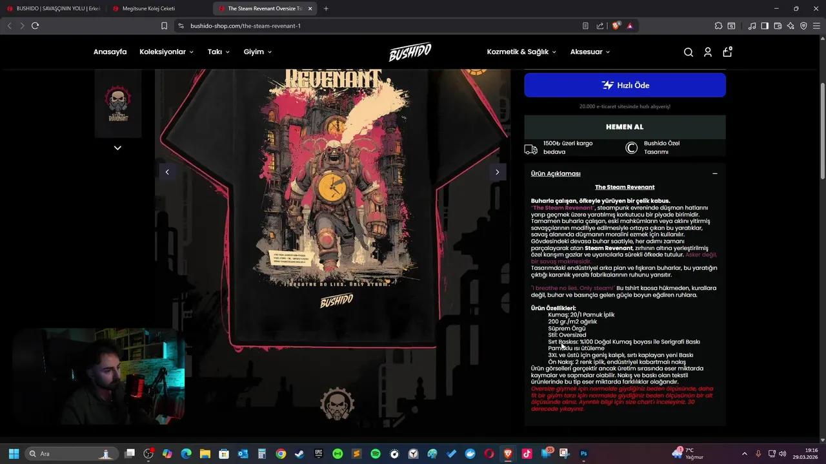826x464 pixels.
Task: Toggle reader mode icon in address bar
Action: [x=585, y=26]
